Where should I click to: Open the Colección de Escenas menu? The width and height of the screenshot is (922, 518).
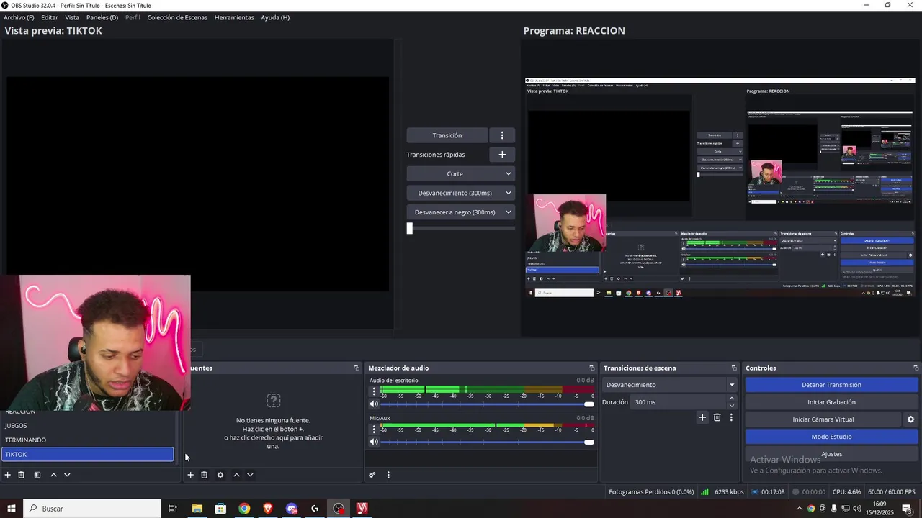pyautogui.click(x=177, y=17)
